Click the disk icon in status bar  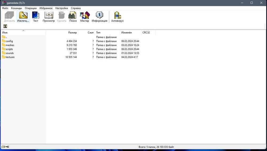coord(3,147)
